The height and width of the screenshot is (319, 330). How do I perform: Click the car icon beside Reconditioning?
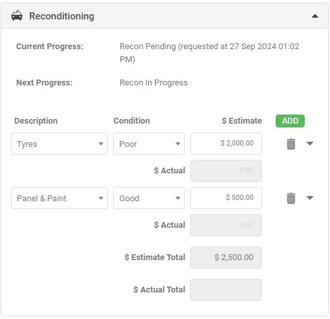tap(17, 16)
